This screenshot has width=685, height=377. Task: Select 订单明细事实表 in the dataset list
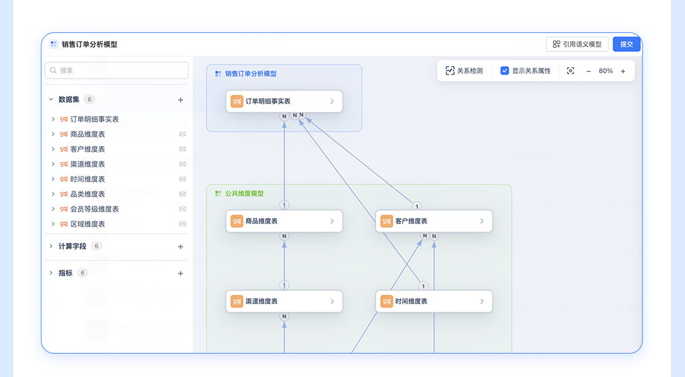point(95,119)
